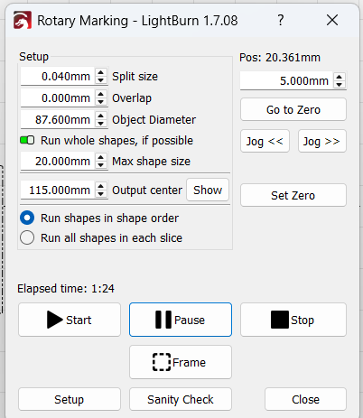Jog rotary forward with Jog >>
This screenshot has width=363, height=418.
(x=322, y=141)
